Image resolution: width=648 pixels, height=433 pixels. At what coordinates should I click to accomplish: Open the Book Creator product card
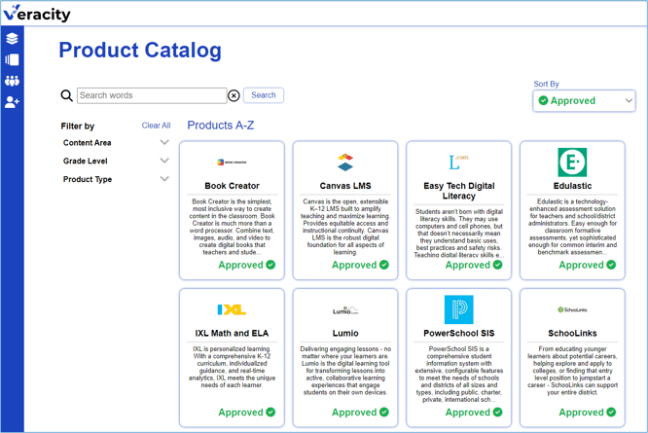click(233, 210)
